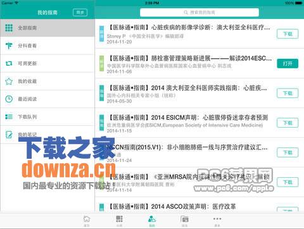Screen dimensions: 304x229
Task: Select 可用更新 in the sidebar
Action: (x=47, y=63)
